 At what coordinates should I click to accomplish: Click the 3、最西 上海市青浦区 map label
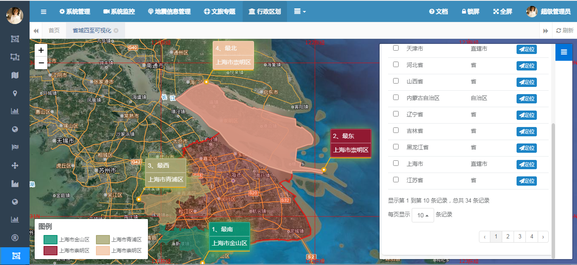[x=166, y=173]
